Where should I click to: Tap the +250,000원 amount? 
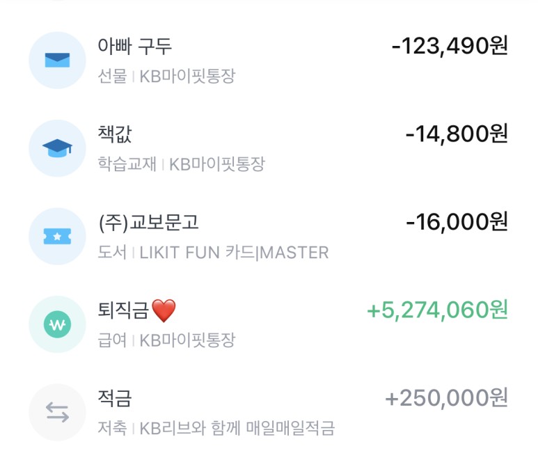tap(446, 399)
